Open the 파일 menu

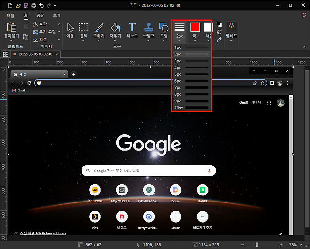pyautogui.click(x=10, y=16)
